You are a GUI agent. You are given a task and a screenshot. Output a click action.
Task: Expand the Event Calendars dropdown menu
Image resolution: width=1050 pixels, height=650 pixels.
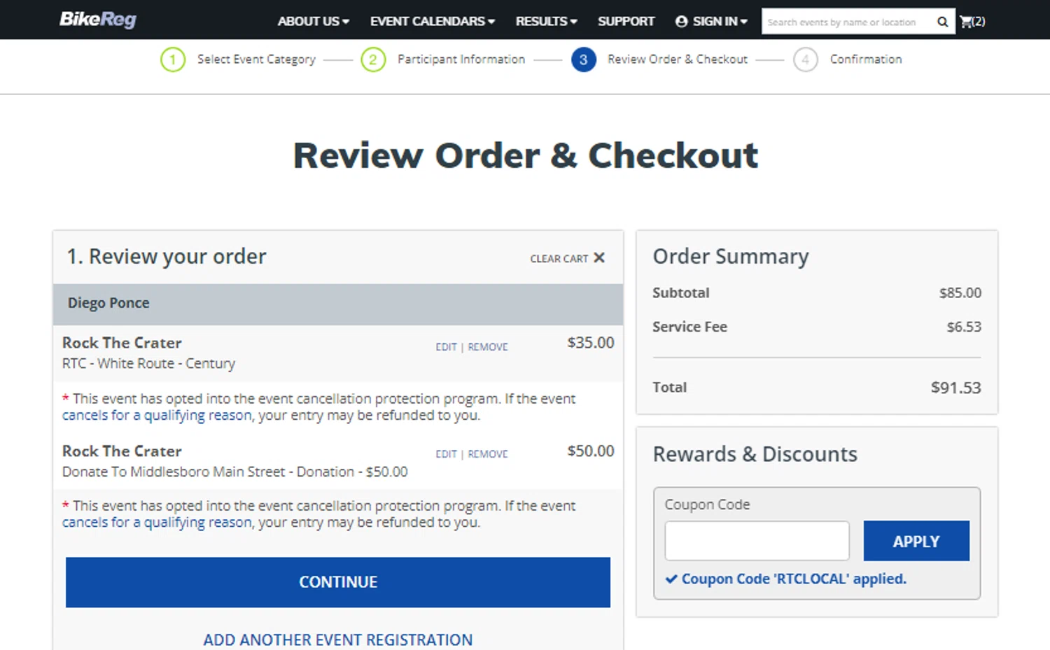[433, 22]
